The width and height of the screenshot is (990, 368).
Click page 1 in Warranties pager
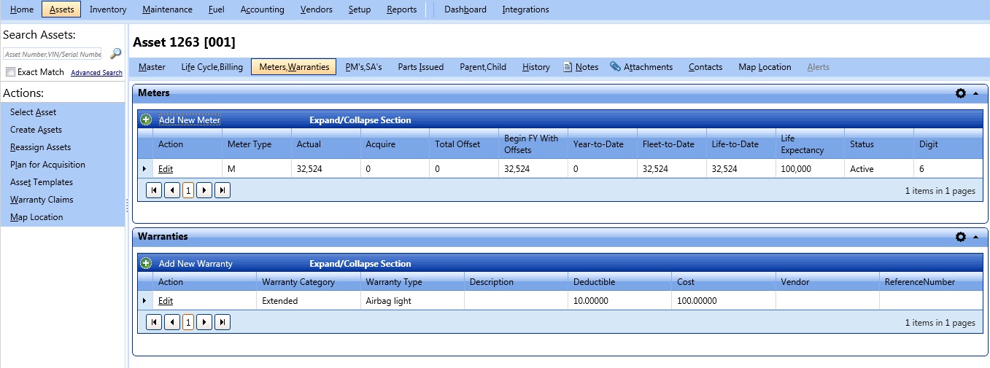point(188,322)
